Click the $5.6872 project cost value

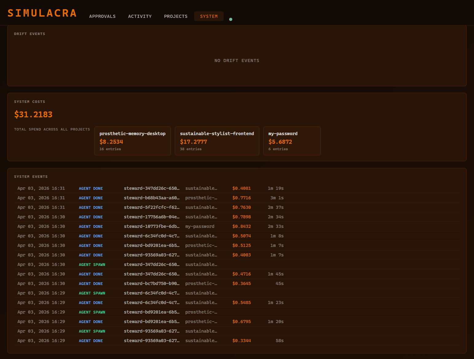pos(280,142)
